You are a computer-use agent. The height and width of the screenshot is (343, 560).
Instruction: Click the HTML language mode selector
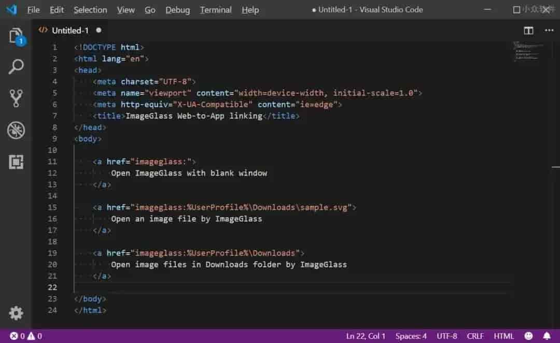click(503, 336)
